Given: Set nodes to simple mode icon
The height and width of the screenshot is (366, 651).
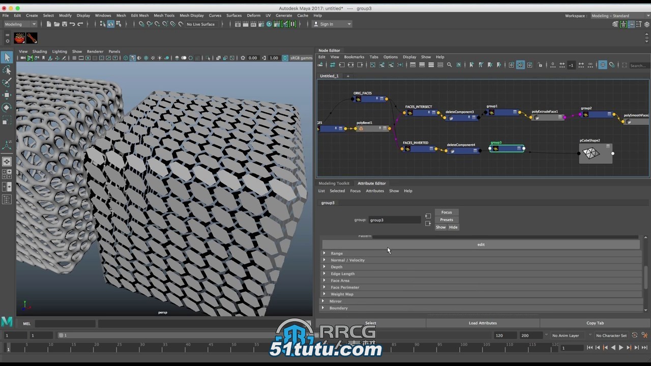Looking at the screenshot, I should 412,65.
